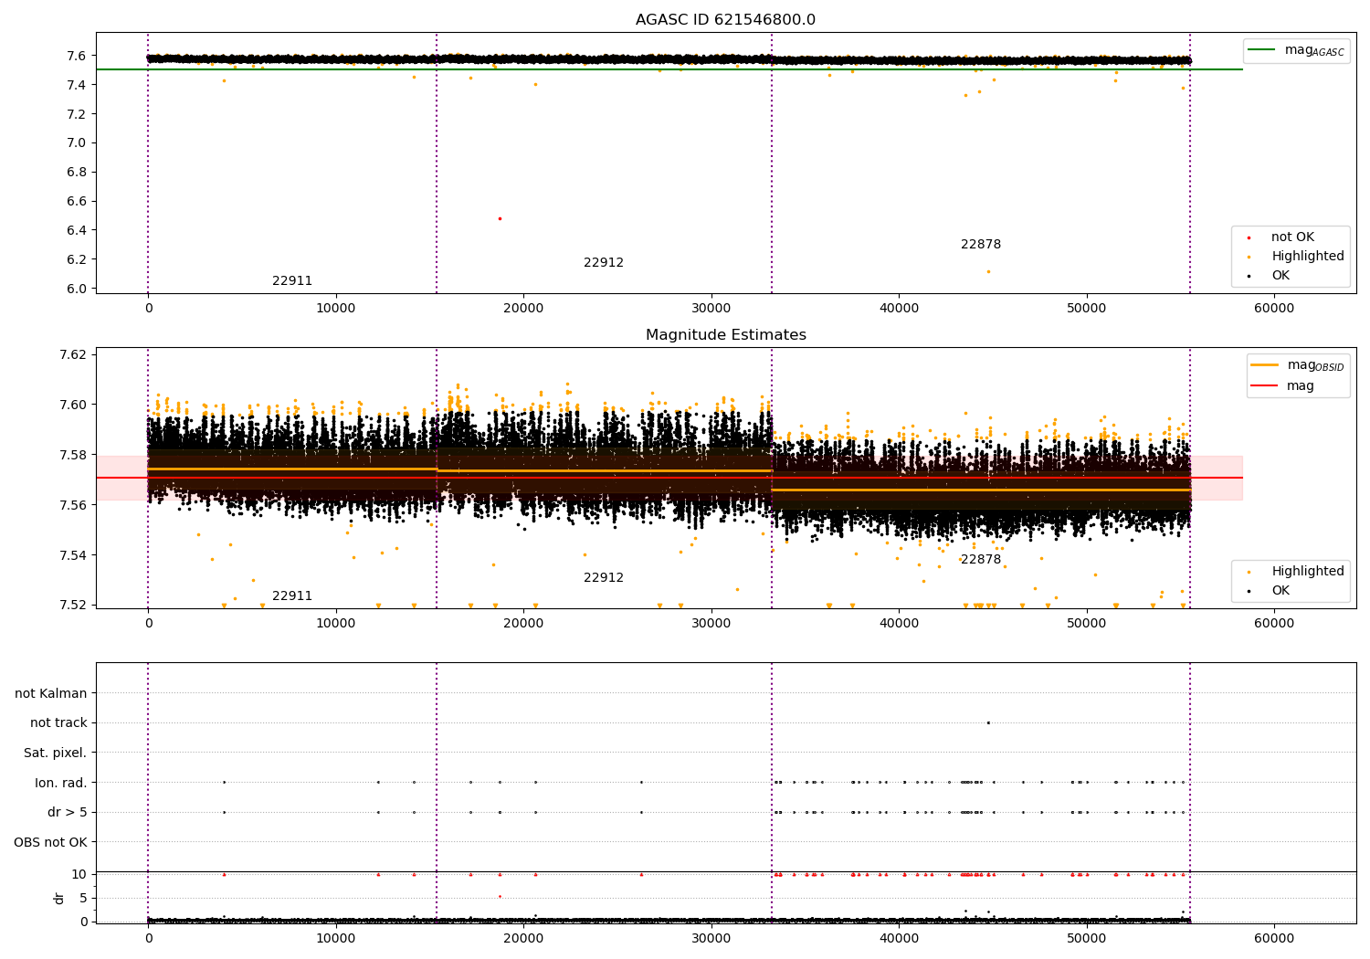Screen dimensions: 1370x959
Task: Click the orange mag OBSID legend line sample
Action: (1265, 365)
